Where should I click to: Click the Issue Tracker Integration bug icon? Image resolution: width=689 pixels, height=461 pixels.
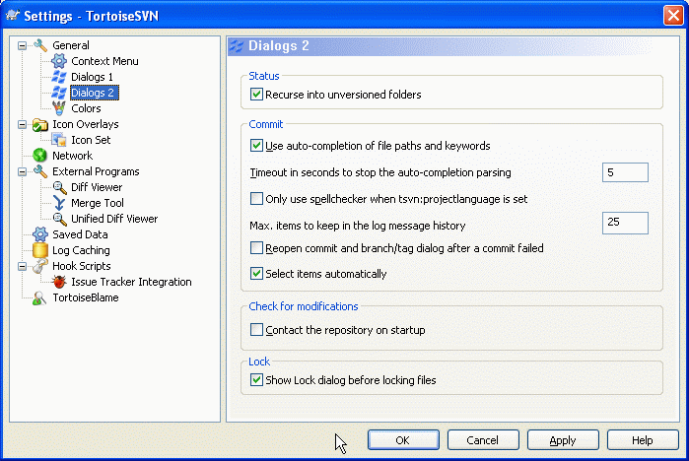[x=59, y=282]
